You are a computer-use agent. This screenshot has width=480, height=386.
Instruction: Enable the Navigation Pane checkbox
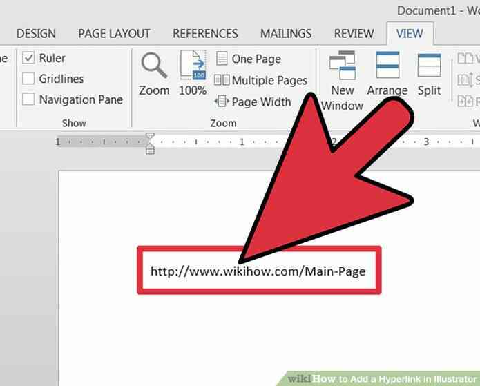coord(28,99)
